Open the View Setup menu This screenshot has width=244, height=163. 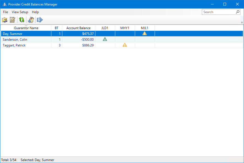tap(20, 12)
